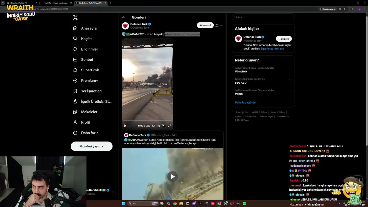The width and height of the screenshot is (368, 207).
Task: Go to Profil page
Action: click(81, 122)
